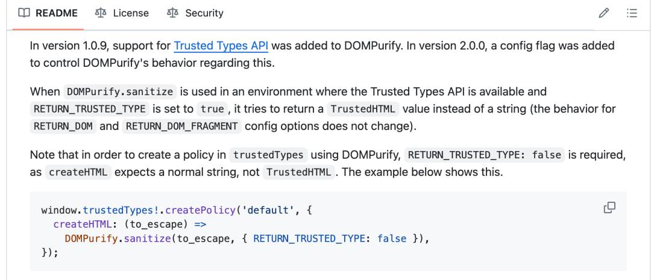Open the README tab
The height and width of the screenshot is (280, 651).
(x=48, y=13)
